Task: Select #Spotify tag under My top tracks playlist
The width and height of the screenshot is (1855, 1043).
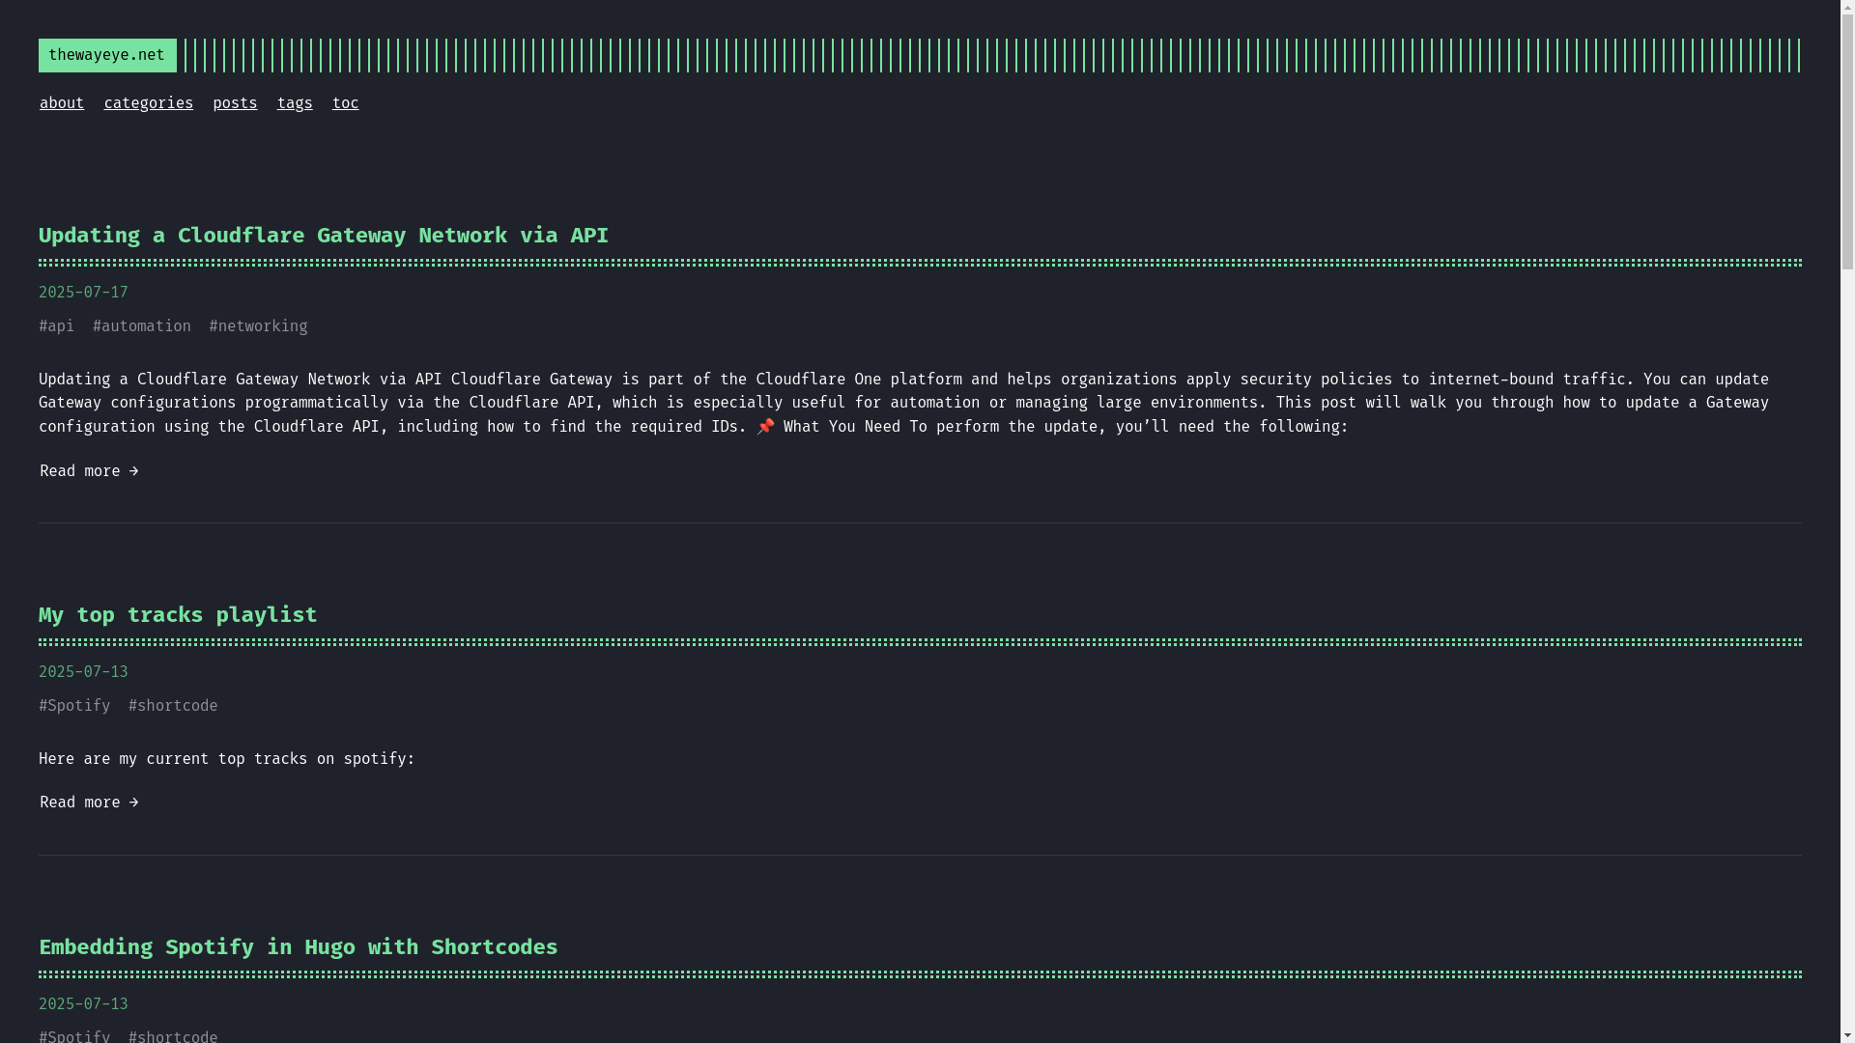Action: pos(74,706)
